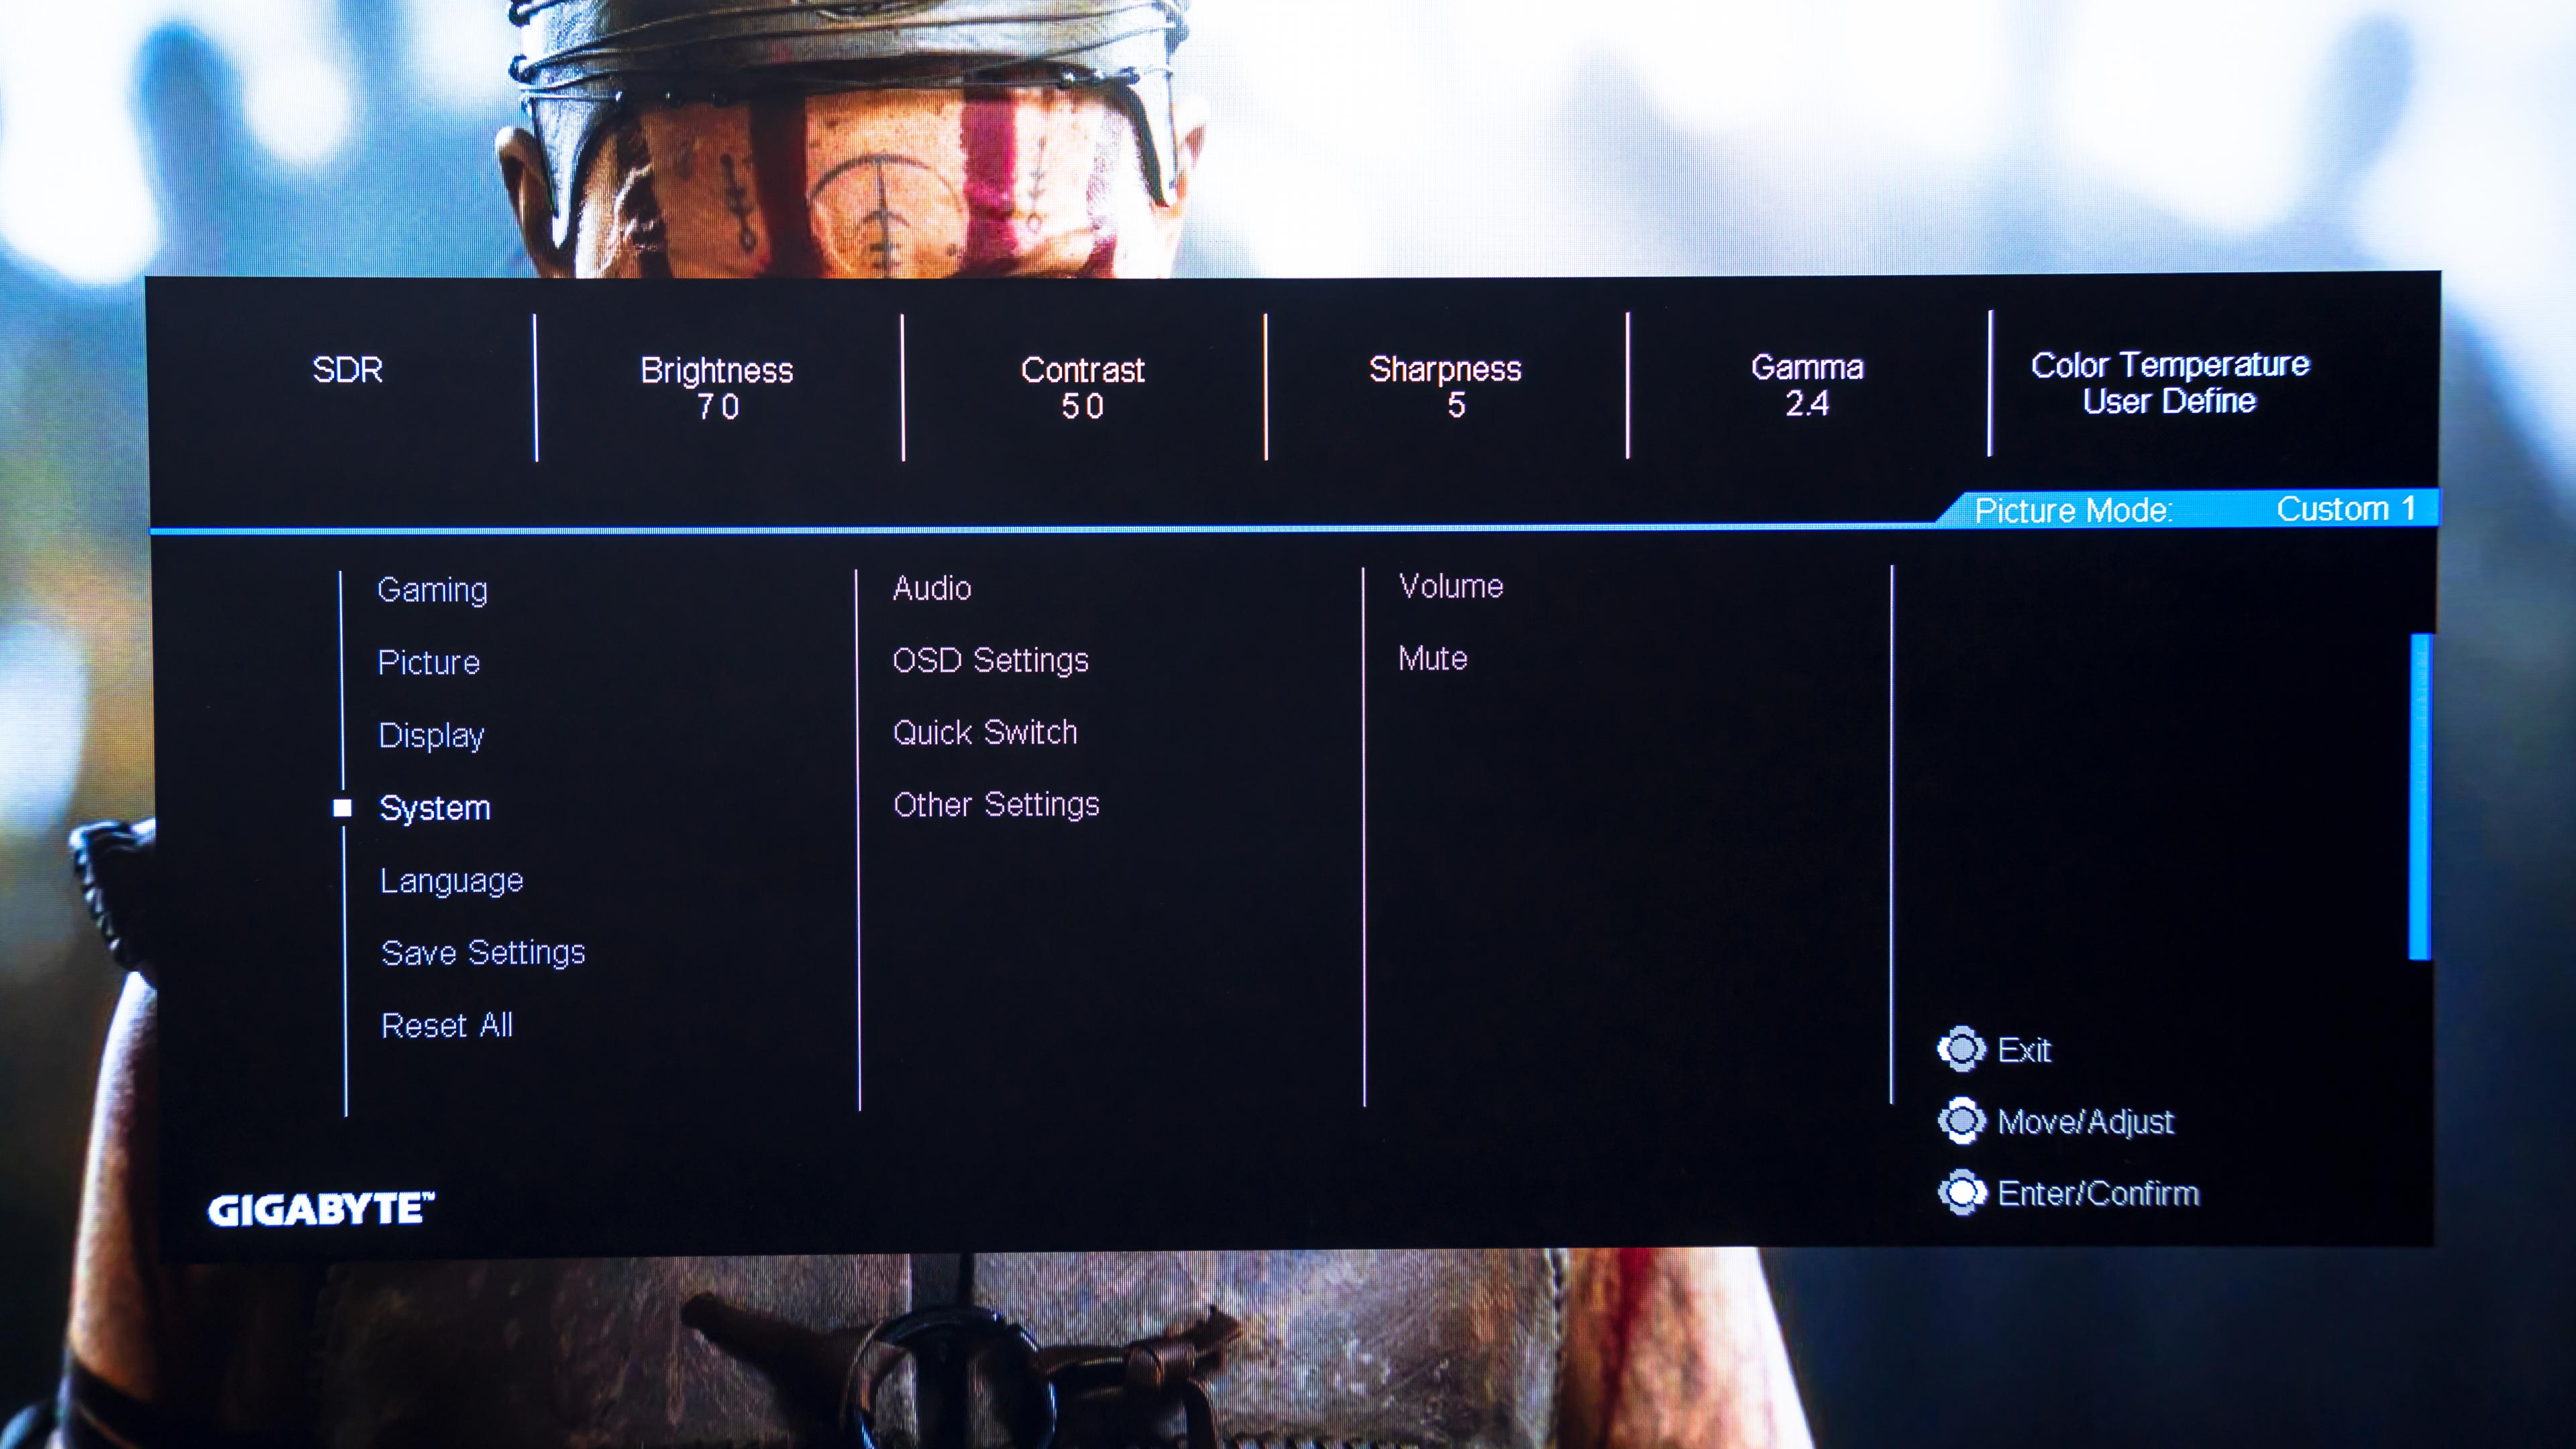Expand the OSD Settings options
The image size is (2576, 1449).
point(987,660)
